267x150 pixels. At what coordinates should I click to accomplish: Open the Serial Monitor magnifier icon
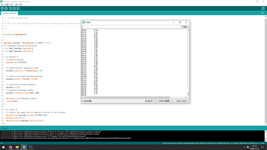point(263,9)
